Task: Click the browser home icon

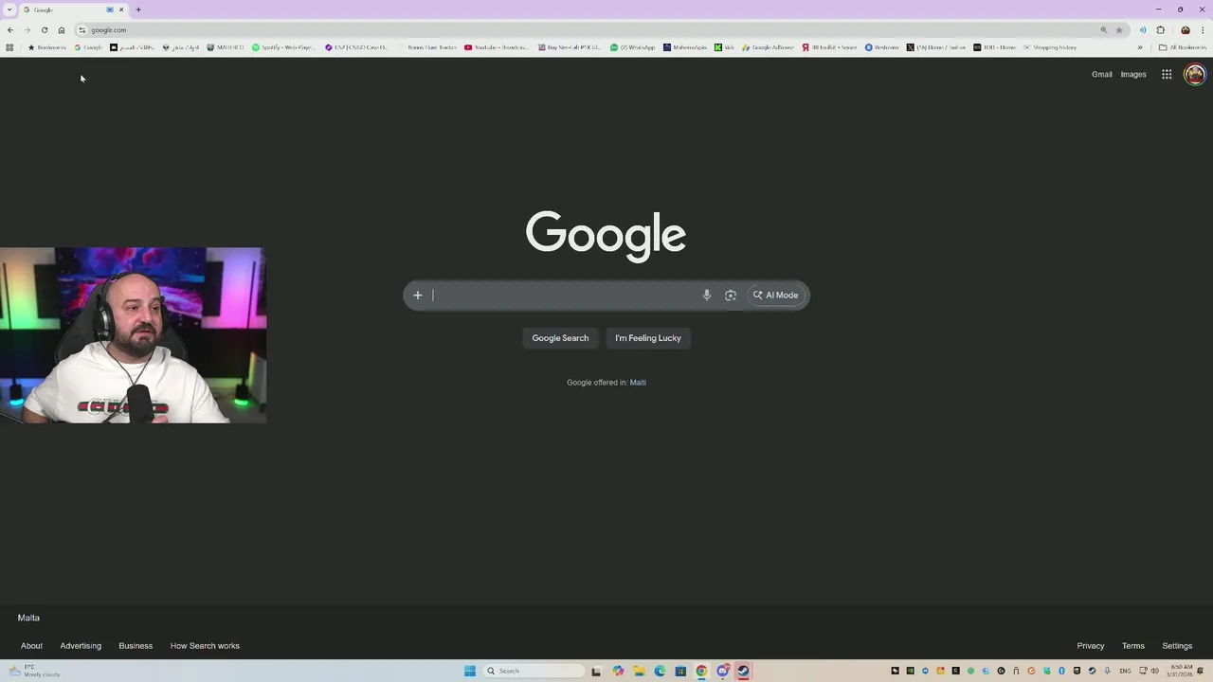Action: tap(62, 29)
